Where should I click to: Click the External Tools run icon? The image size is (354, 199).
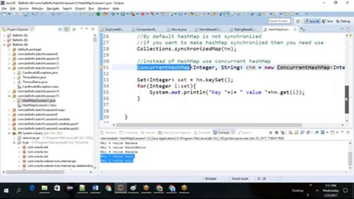tap(133, 14)
